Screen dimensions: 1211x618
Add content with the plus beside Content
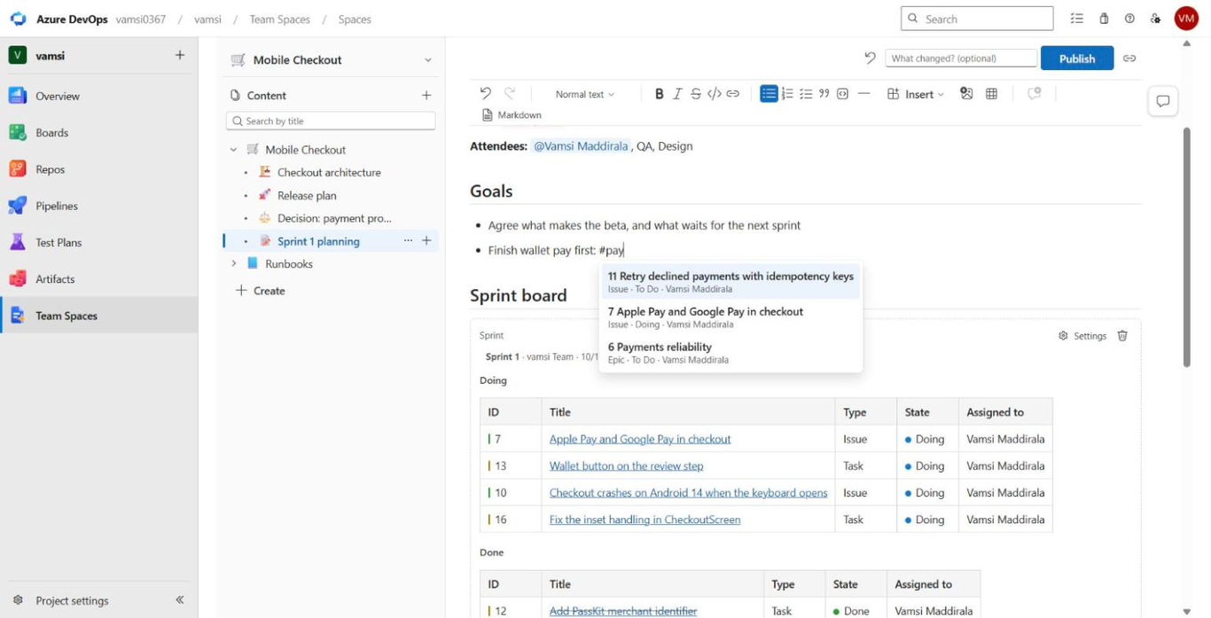tap(426, 95)
